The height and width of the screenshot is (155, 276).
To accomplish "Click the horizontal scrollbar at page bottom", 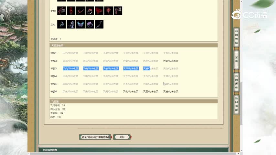I will coord(133,154).
